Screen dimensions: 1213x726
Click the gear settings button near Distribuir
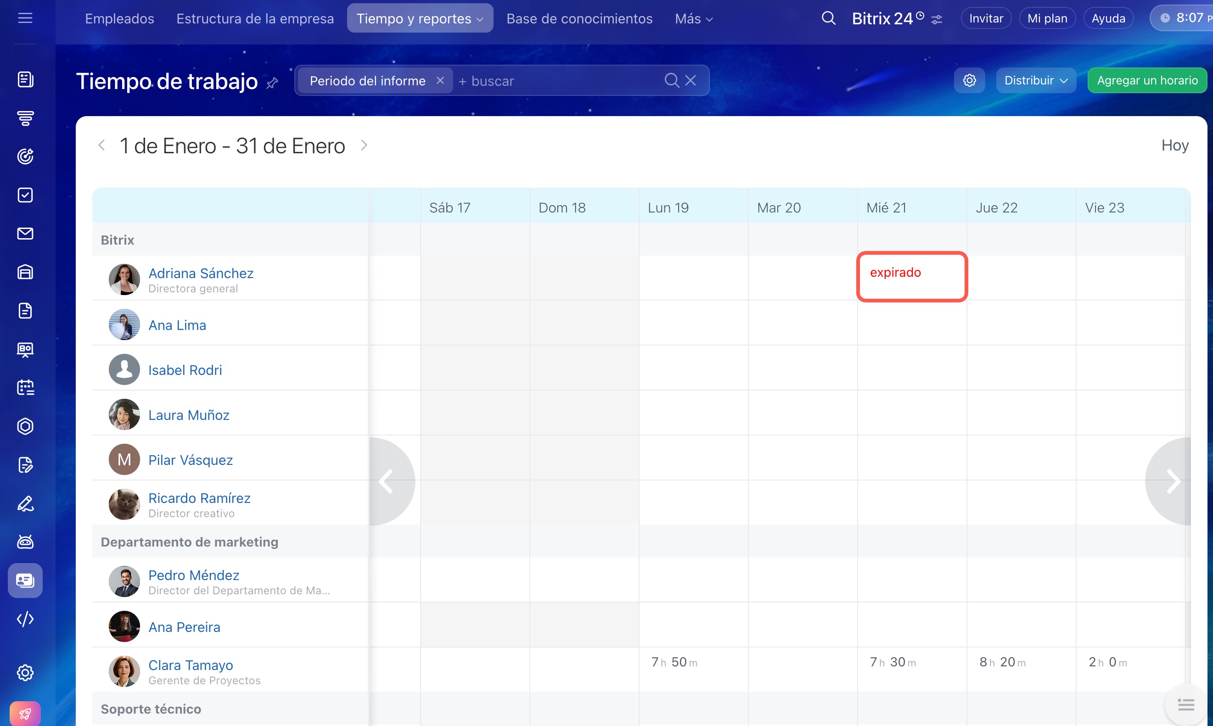969,81
